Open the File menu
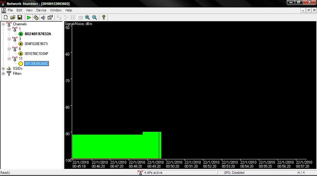The image size is (317, 176). tap(10, 10)
